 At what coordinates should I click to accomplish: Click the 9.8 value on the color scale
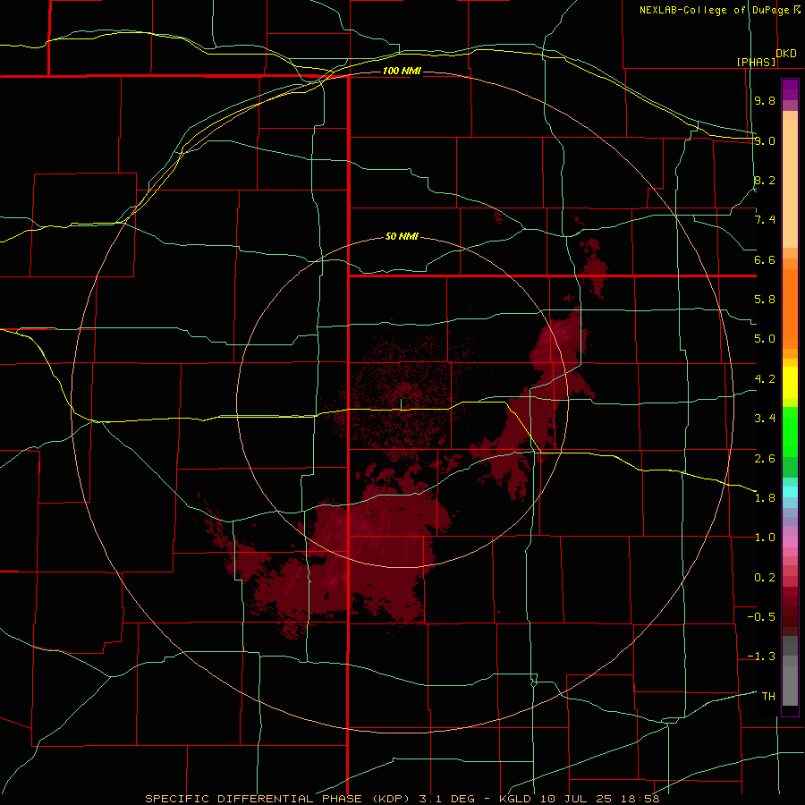point(765,100)
